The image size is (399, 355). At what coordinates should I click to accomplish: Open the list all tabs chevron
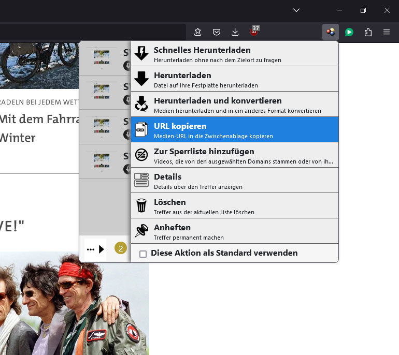click(x=296, y=10)
